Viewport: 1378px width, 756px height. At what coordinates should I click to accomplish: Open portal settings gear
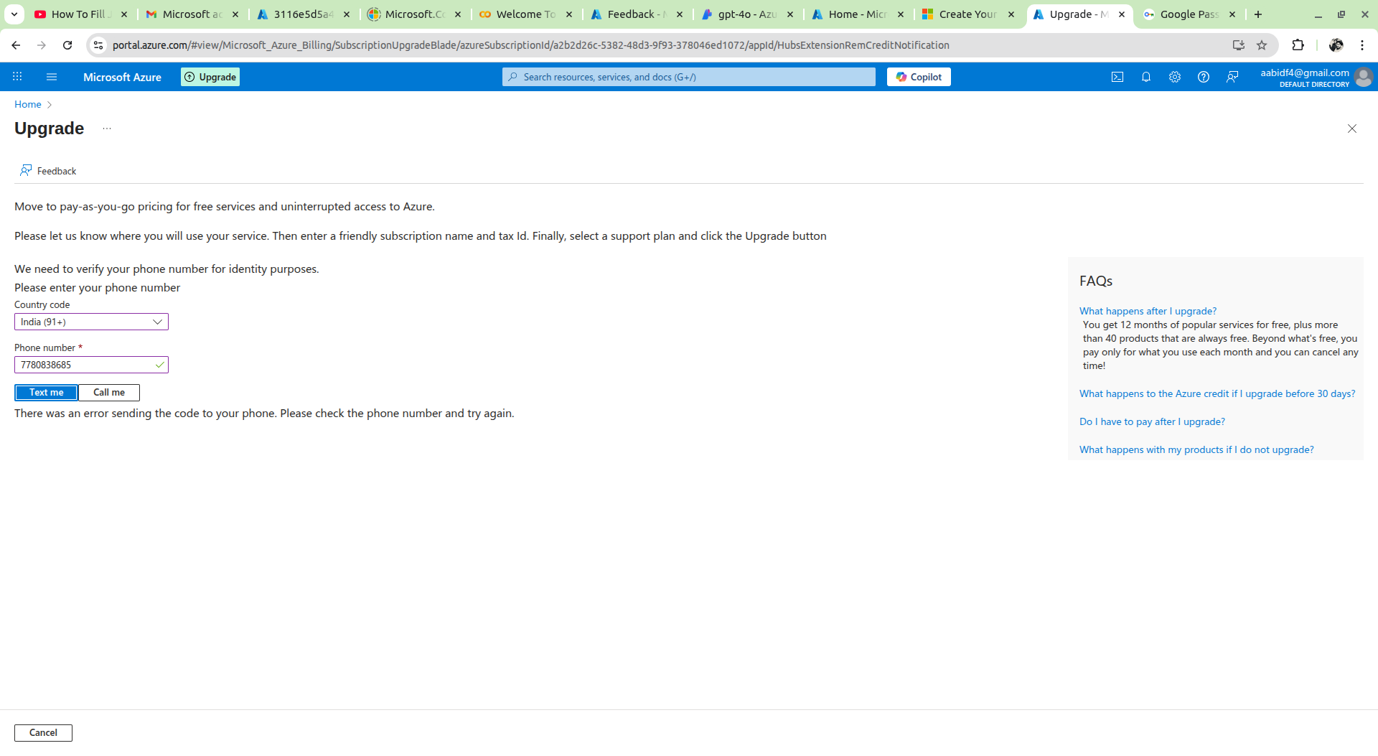pyautogui.click(x=1175, y=77)
